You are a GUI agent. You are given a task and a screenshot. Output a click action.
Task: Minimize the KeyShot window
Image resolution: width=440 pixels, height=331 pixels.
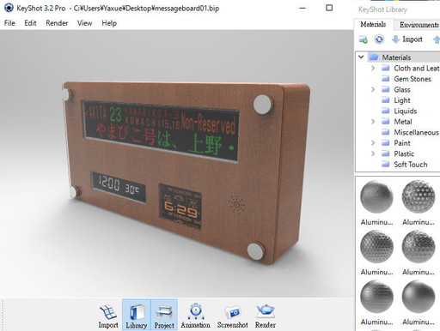[x=302, y=8]
